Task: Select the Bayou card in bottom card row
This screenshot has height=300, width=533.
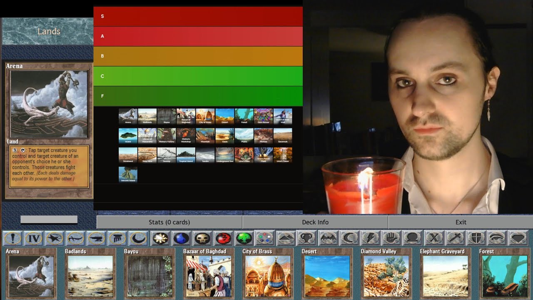Action: [149, 273]
